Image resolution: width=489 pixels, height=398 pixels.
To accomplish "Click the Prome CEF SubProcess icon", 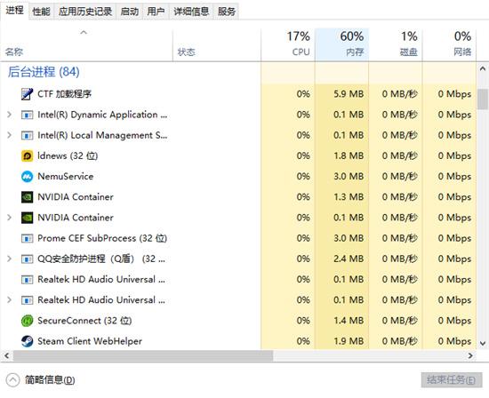I will pos(27,238).
